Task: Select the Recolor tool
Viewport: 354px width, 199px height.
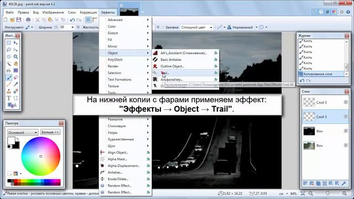Action: 15,91
